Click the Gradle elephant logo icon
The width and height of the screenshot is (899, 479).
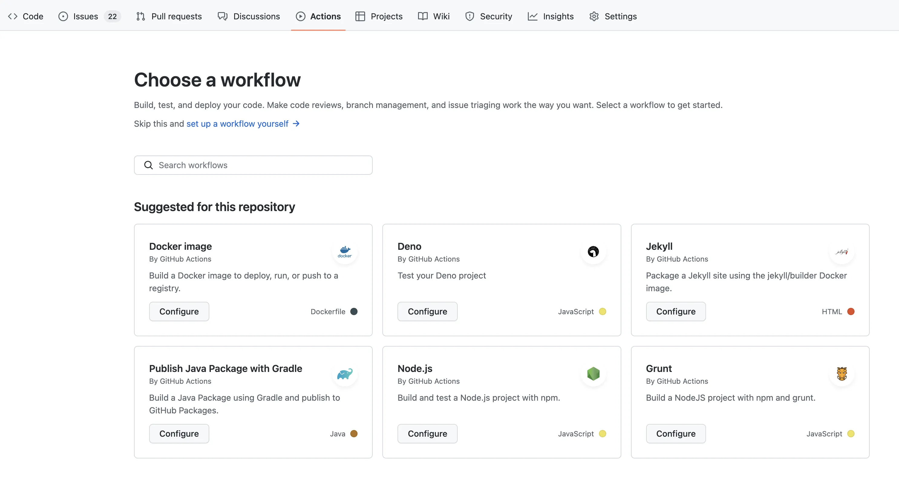[345, 374]
